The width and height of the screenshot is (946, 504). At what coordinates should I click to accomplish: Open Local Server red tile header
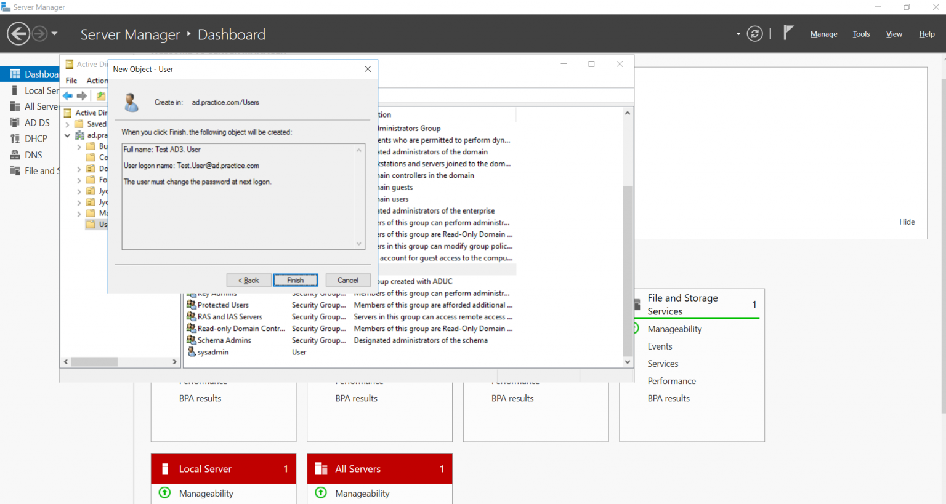pos(224,469)
